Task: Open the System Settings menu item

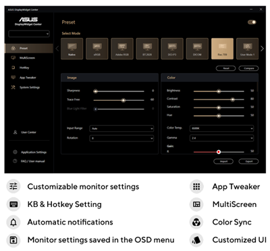Action: click(x=29, y=87)
